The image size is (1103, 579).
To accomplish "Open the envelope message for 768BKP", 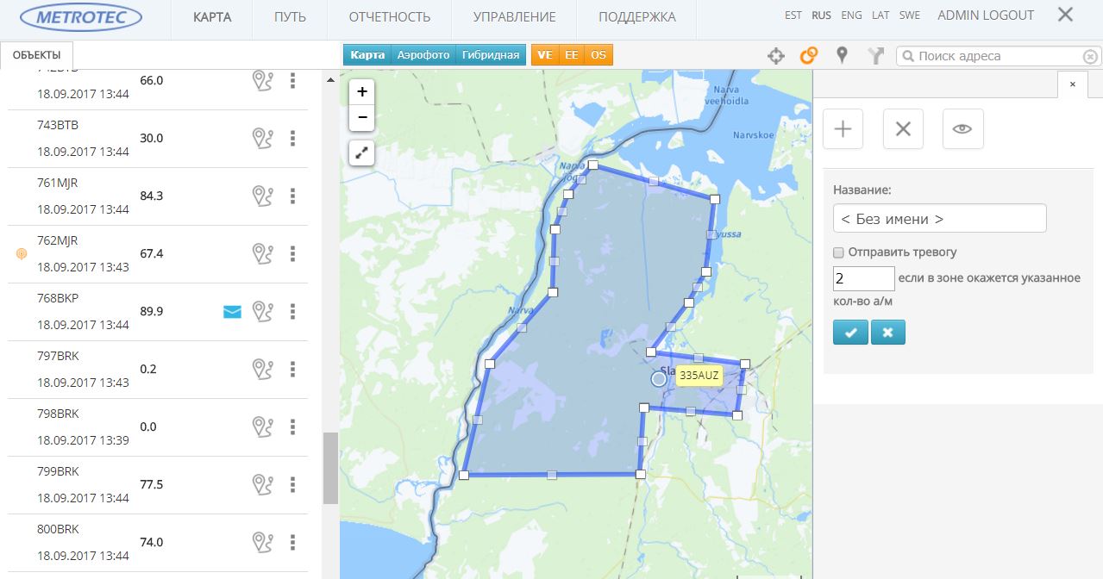I will 232,312.
